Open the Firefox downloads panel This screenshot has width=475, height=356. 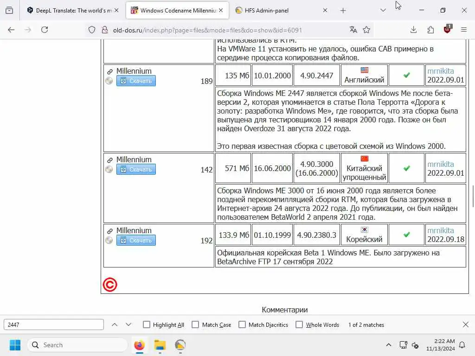(413, 30)
